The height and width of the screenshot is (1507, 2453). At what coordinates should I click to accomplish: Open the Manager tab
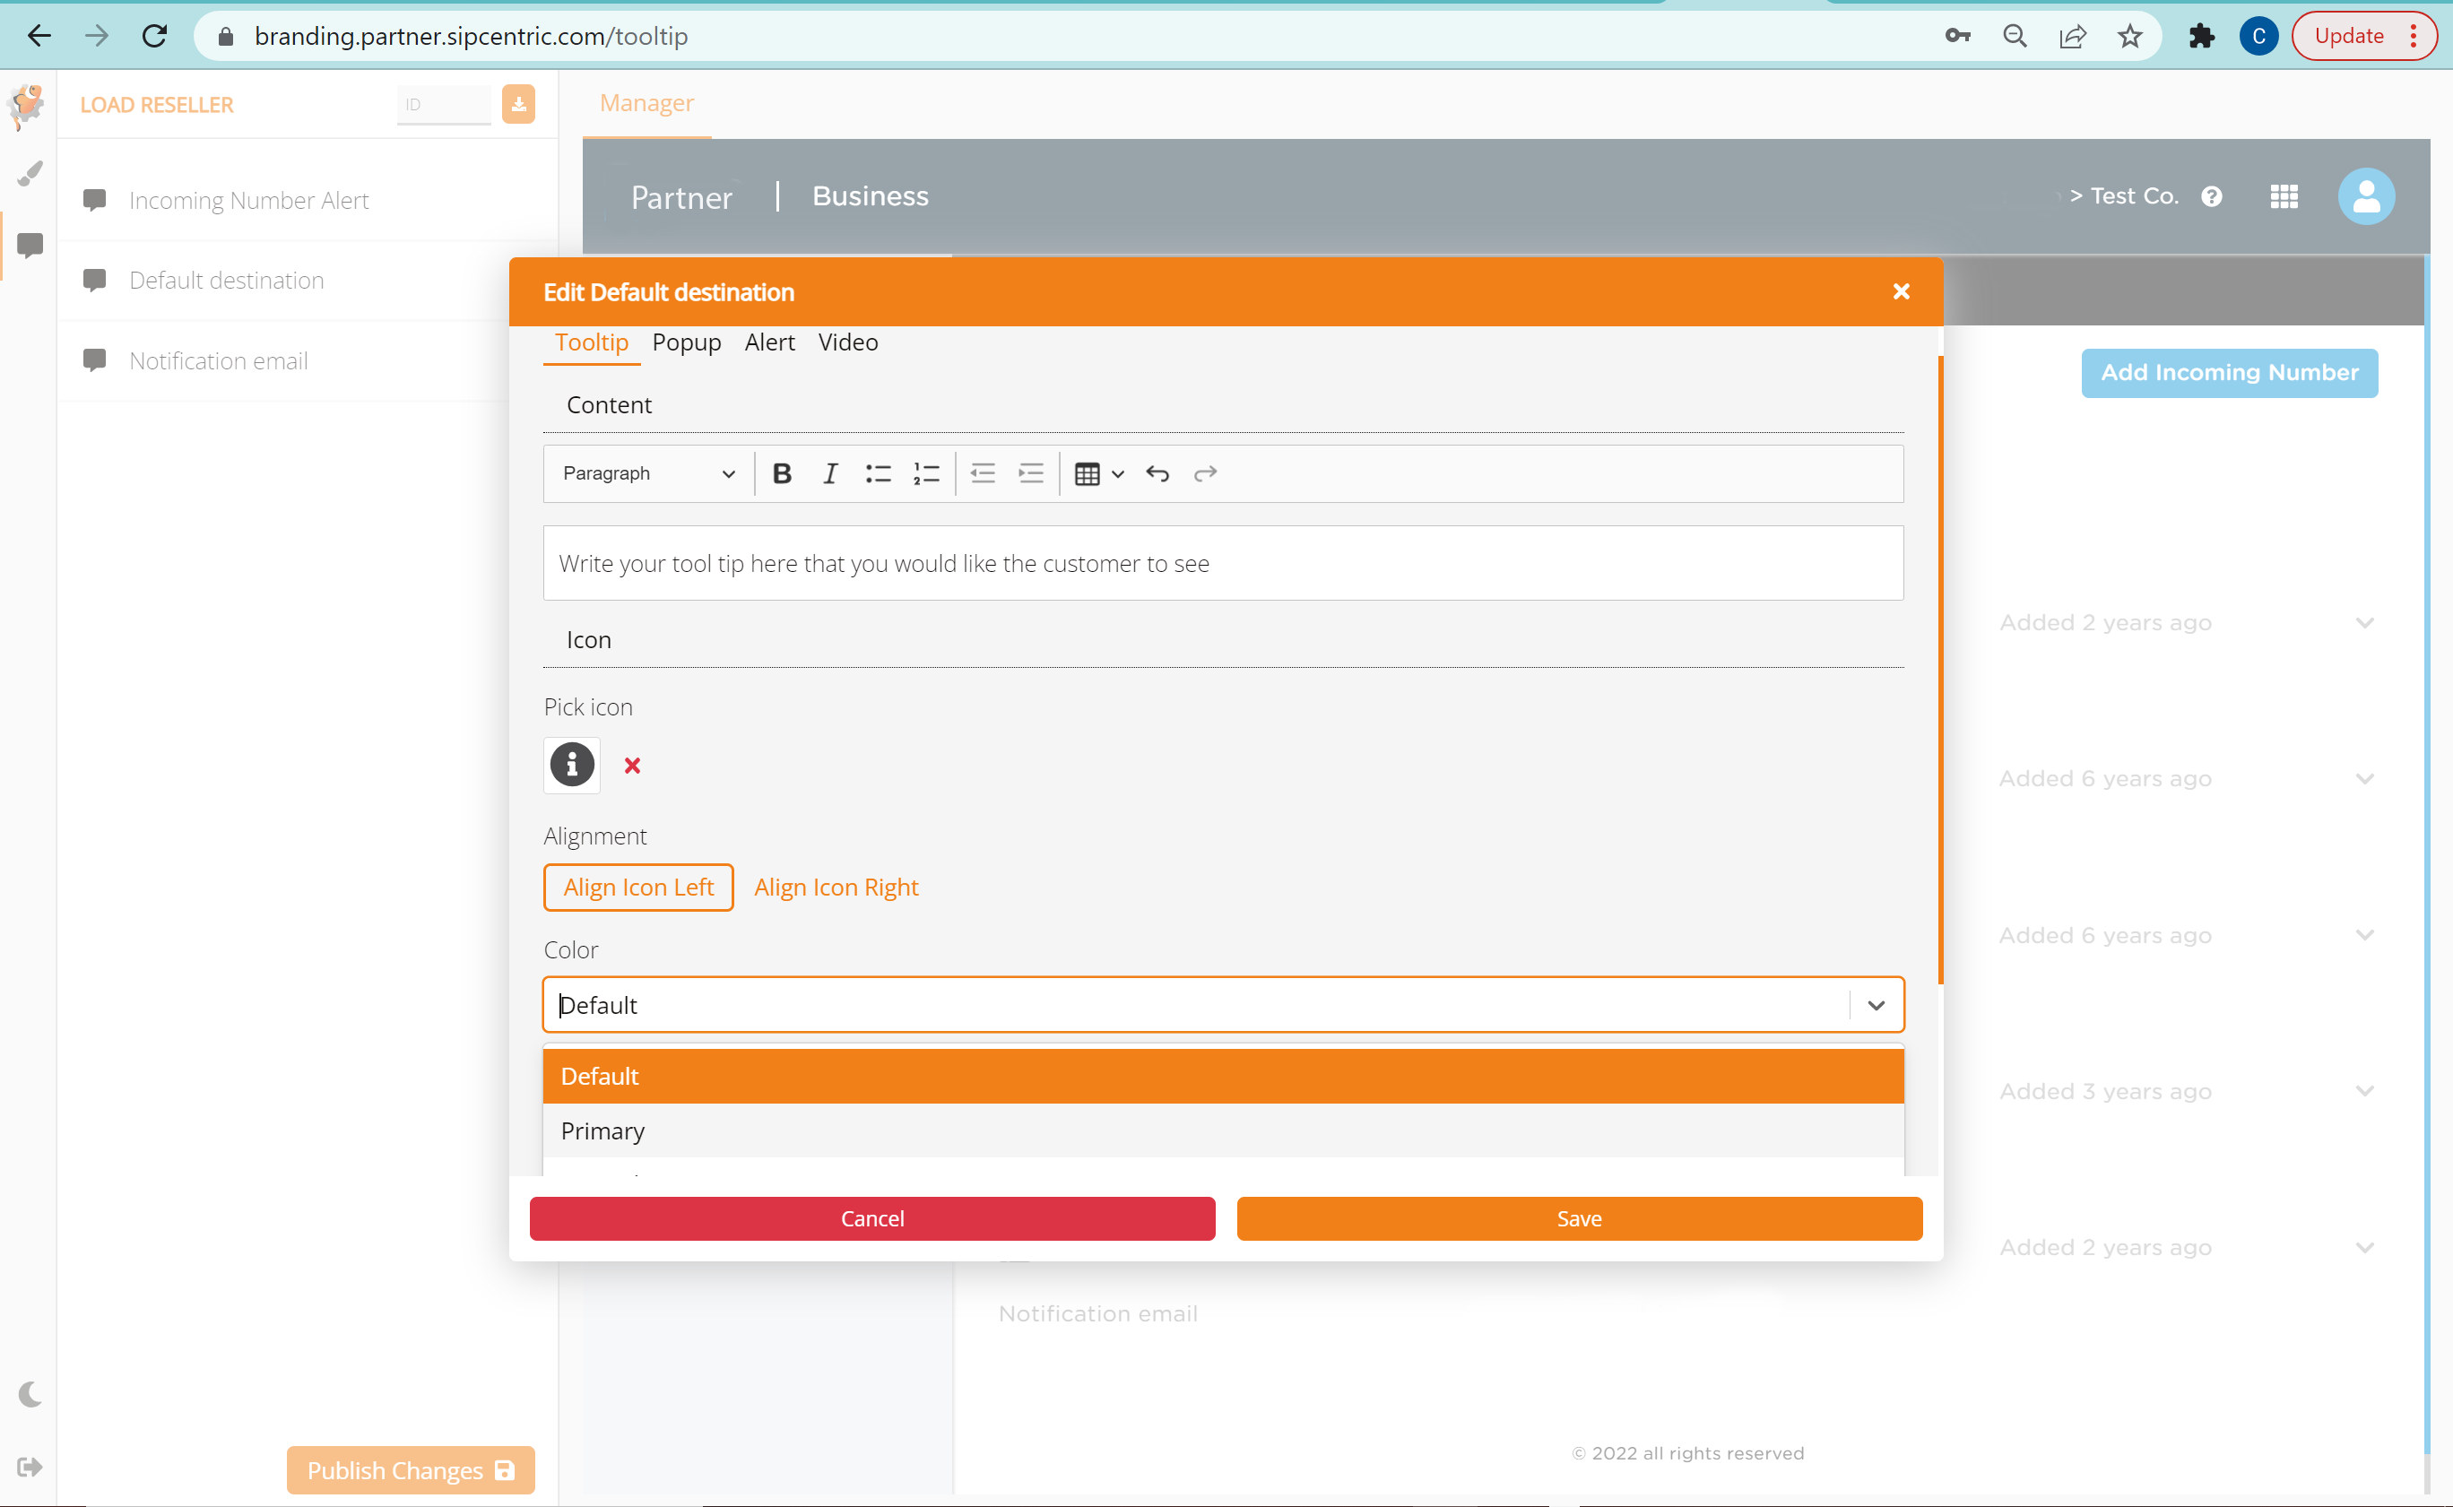(647, 103)
